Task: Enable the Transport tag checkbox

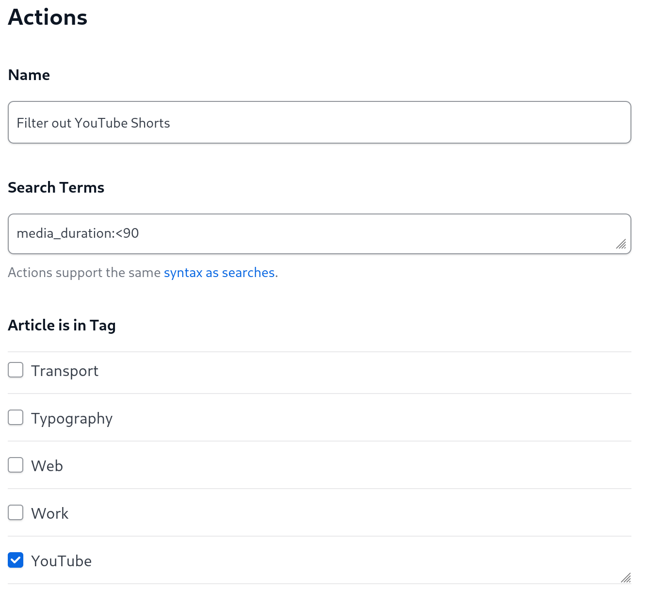Action: 16,370
